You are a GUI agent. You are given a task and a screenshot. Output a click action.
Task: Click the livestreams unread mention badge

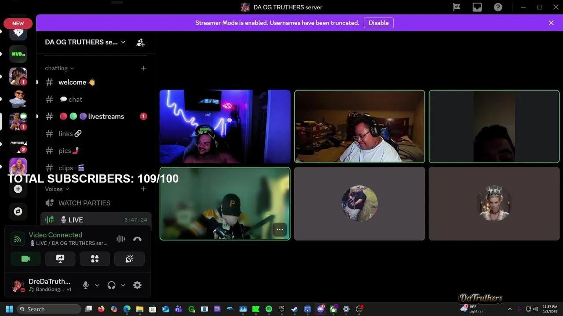tap(143, 117)
